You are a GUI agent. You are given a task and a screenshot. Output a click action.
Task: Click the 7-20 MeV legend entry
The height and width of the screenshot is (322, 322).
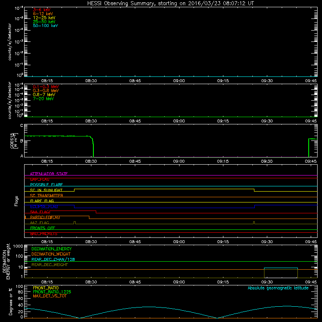coord(43,99)
